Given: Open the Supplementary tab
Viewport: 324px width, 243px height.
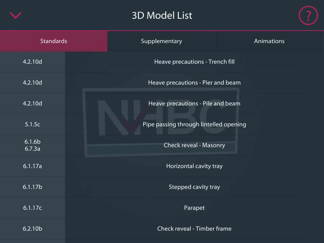Looking at the screenshot, I should click(161, 41).
